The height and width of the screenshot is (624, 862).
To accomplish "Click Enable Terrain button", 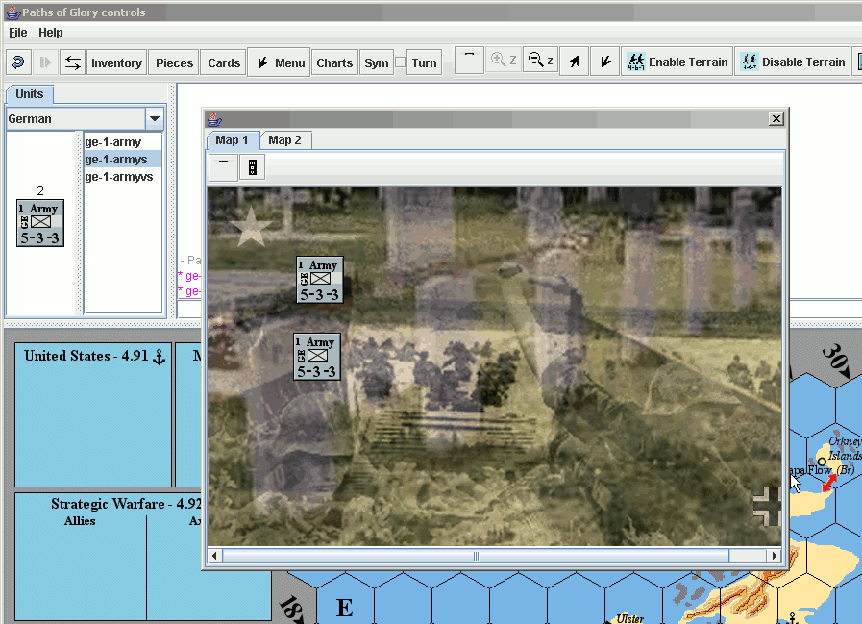I will 677,62.
